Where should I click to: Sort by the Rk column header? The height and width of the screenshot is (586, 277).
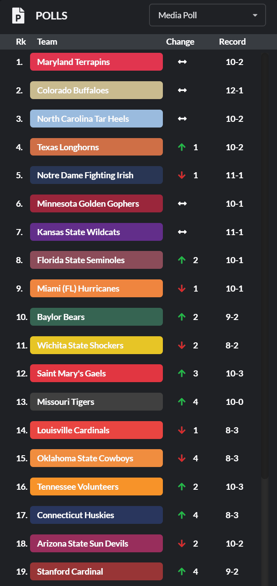[x=21, y=42]
